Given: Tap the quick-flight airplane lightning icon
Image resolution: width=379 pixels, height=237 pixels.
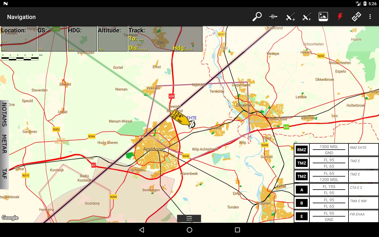Looking at the screenshot, I should (x=306, y=17).
